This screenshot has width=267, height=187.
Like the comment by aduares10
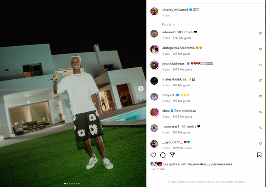coord(260,34)
